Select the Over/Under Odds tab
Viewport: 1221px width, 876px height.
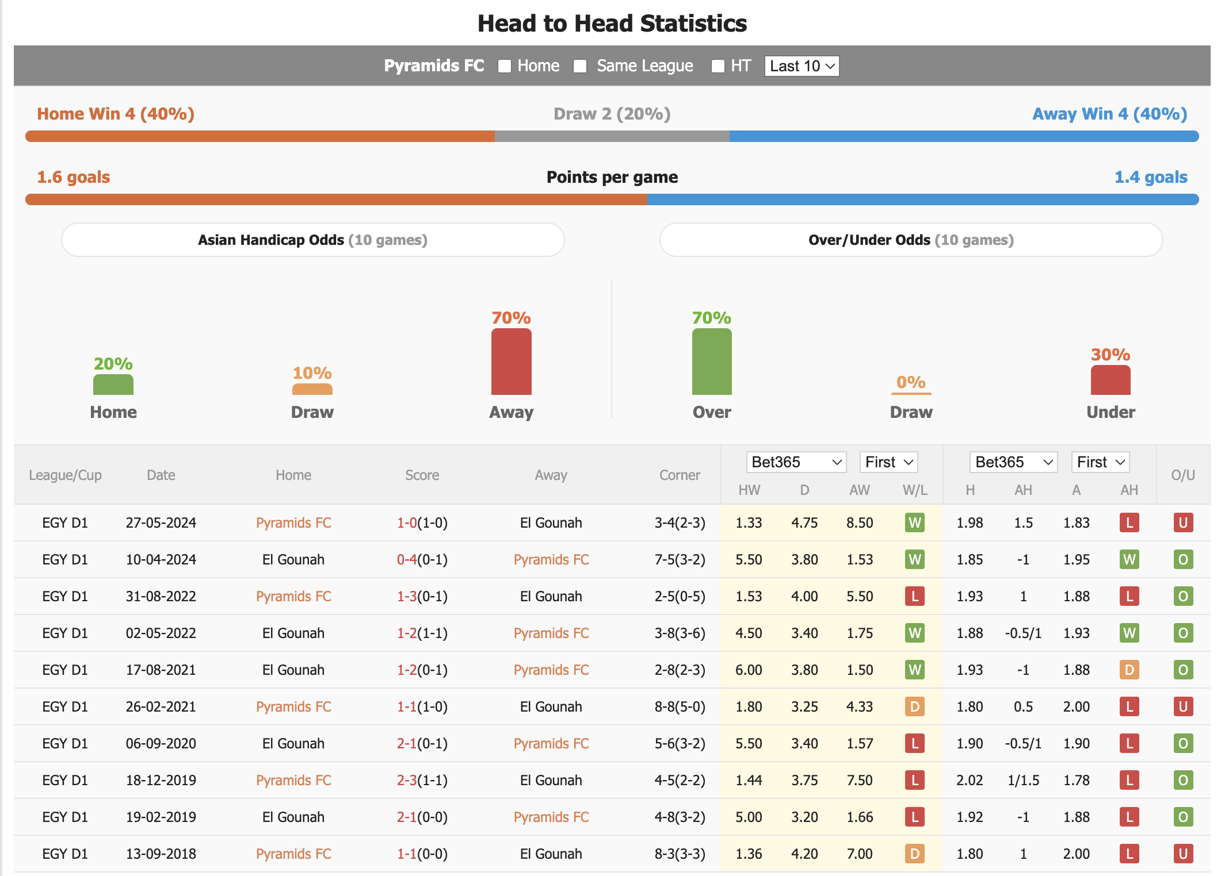[911, 240]
